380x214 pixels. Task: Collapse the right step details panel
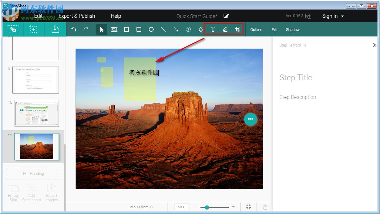pyautogui.click(x=375, y=45)
